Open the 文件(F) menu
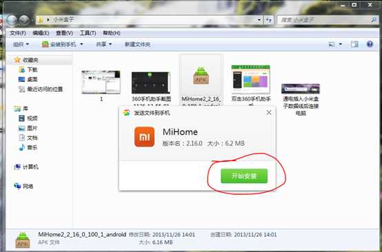This screenshot has height=252, width=382. click(17, 33)
